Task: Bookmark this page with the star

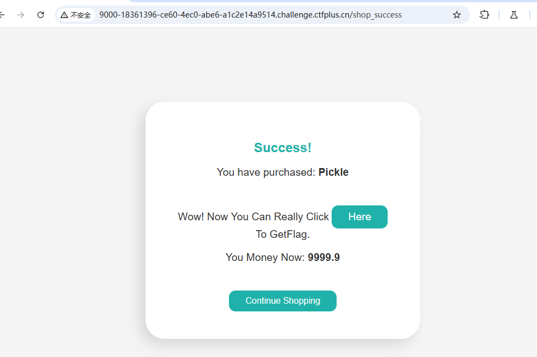Action: [457, 15]
